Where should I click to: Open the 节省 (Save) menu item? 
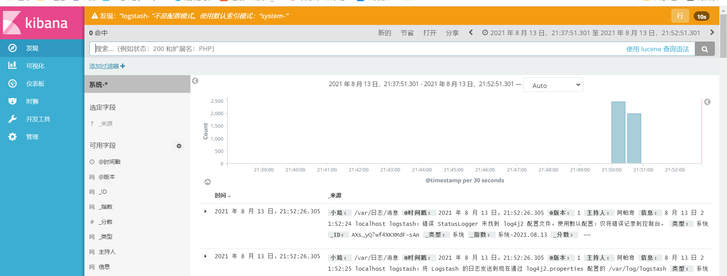coord(407,33)
